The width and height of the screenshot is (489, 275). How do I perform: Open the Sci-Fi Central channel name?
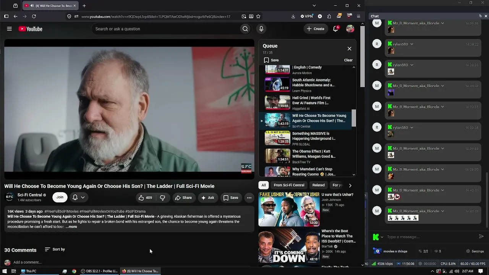pyautogui.click(x=30, y=195)
